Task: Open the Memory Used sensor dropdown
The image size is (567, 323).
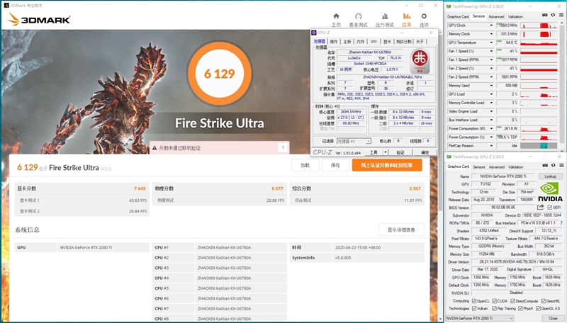Action: (491, 86)
